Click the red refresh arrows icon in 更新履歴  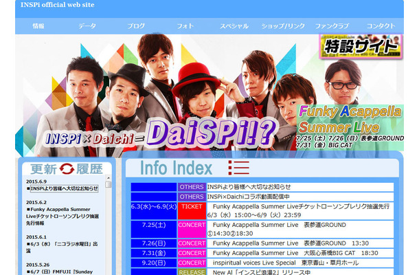(x=67, y=168)
